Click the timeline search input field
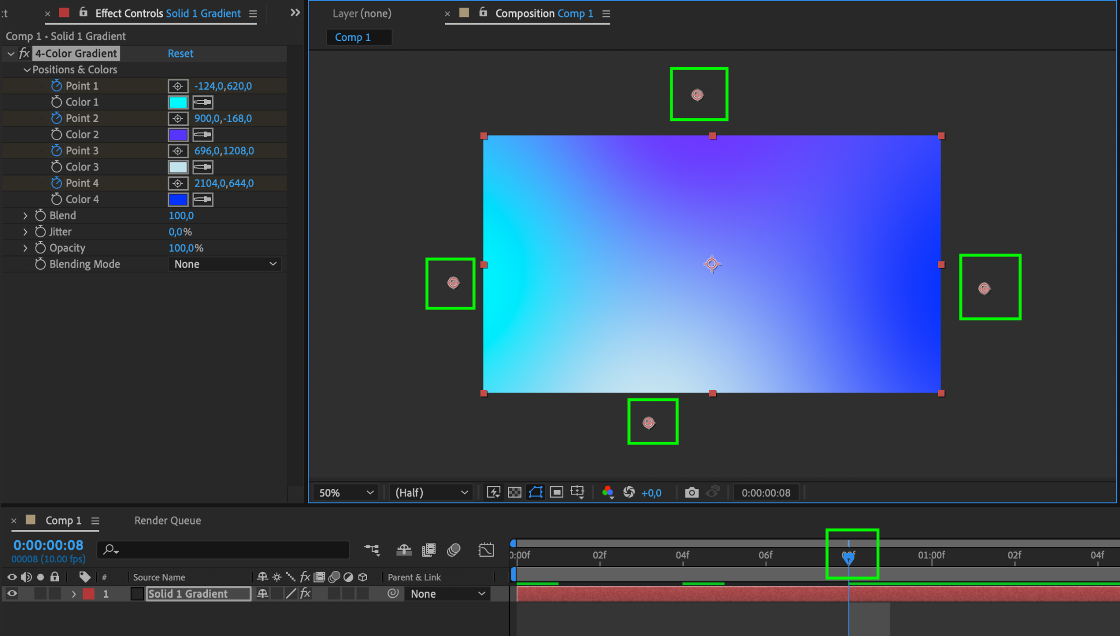 (230, 549)
